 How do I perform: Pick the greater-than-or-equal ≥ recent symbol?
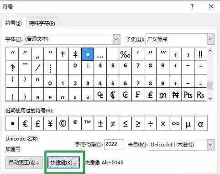pyautogui.click(x=138, y=123)
